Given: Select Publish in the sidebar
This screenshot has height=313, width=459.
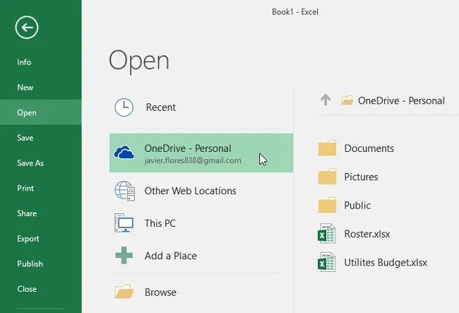Looking at the screenshot, I should (30, 264).
